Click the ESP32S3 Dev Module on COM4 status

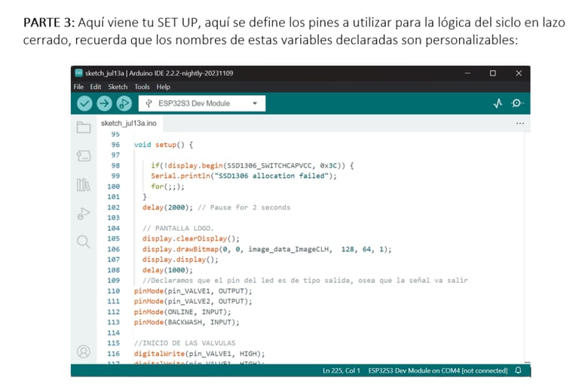437,370
